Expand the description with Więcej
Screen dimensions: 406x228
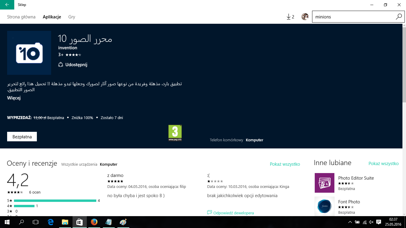pyautogui.click(x=14, y=98)
